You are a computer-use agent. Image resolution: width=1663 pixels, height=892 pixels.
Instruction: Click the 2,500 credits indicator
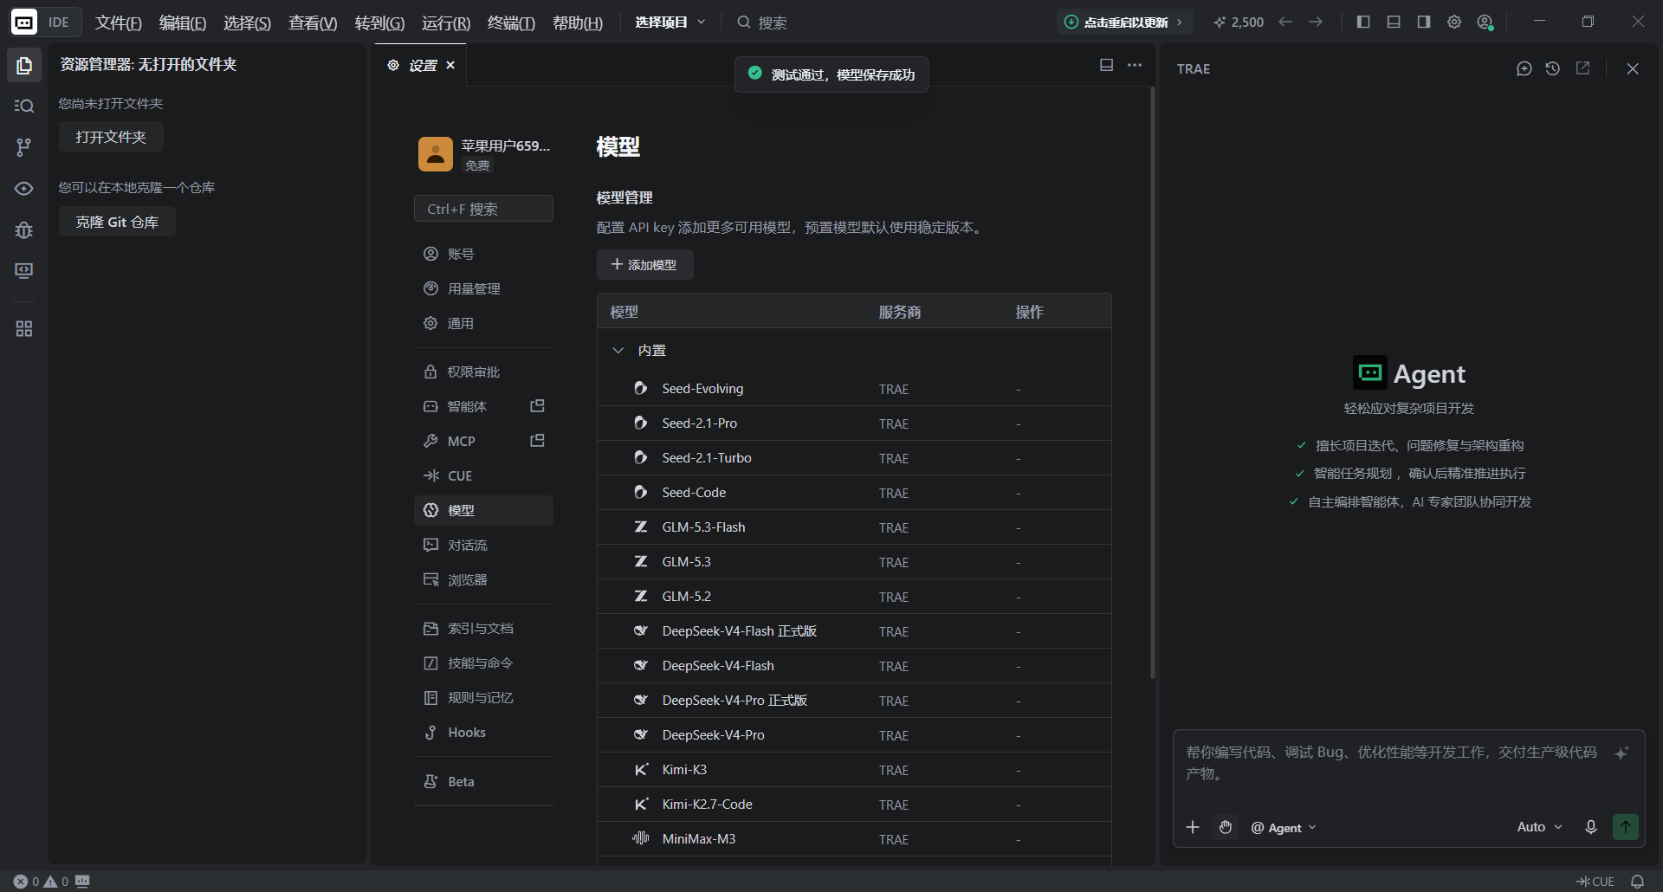point(1239,22)
